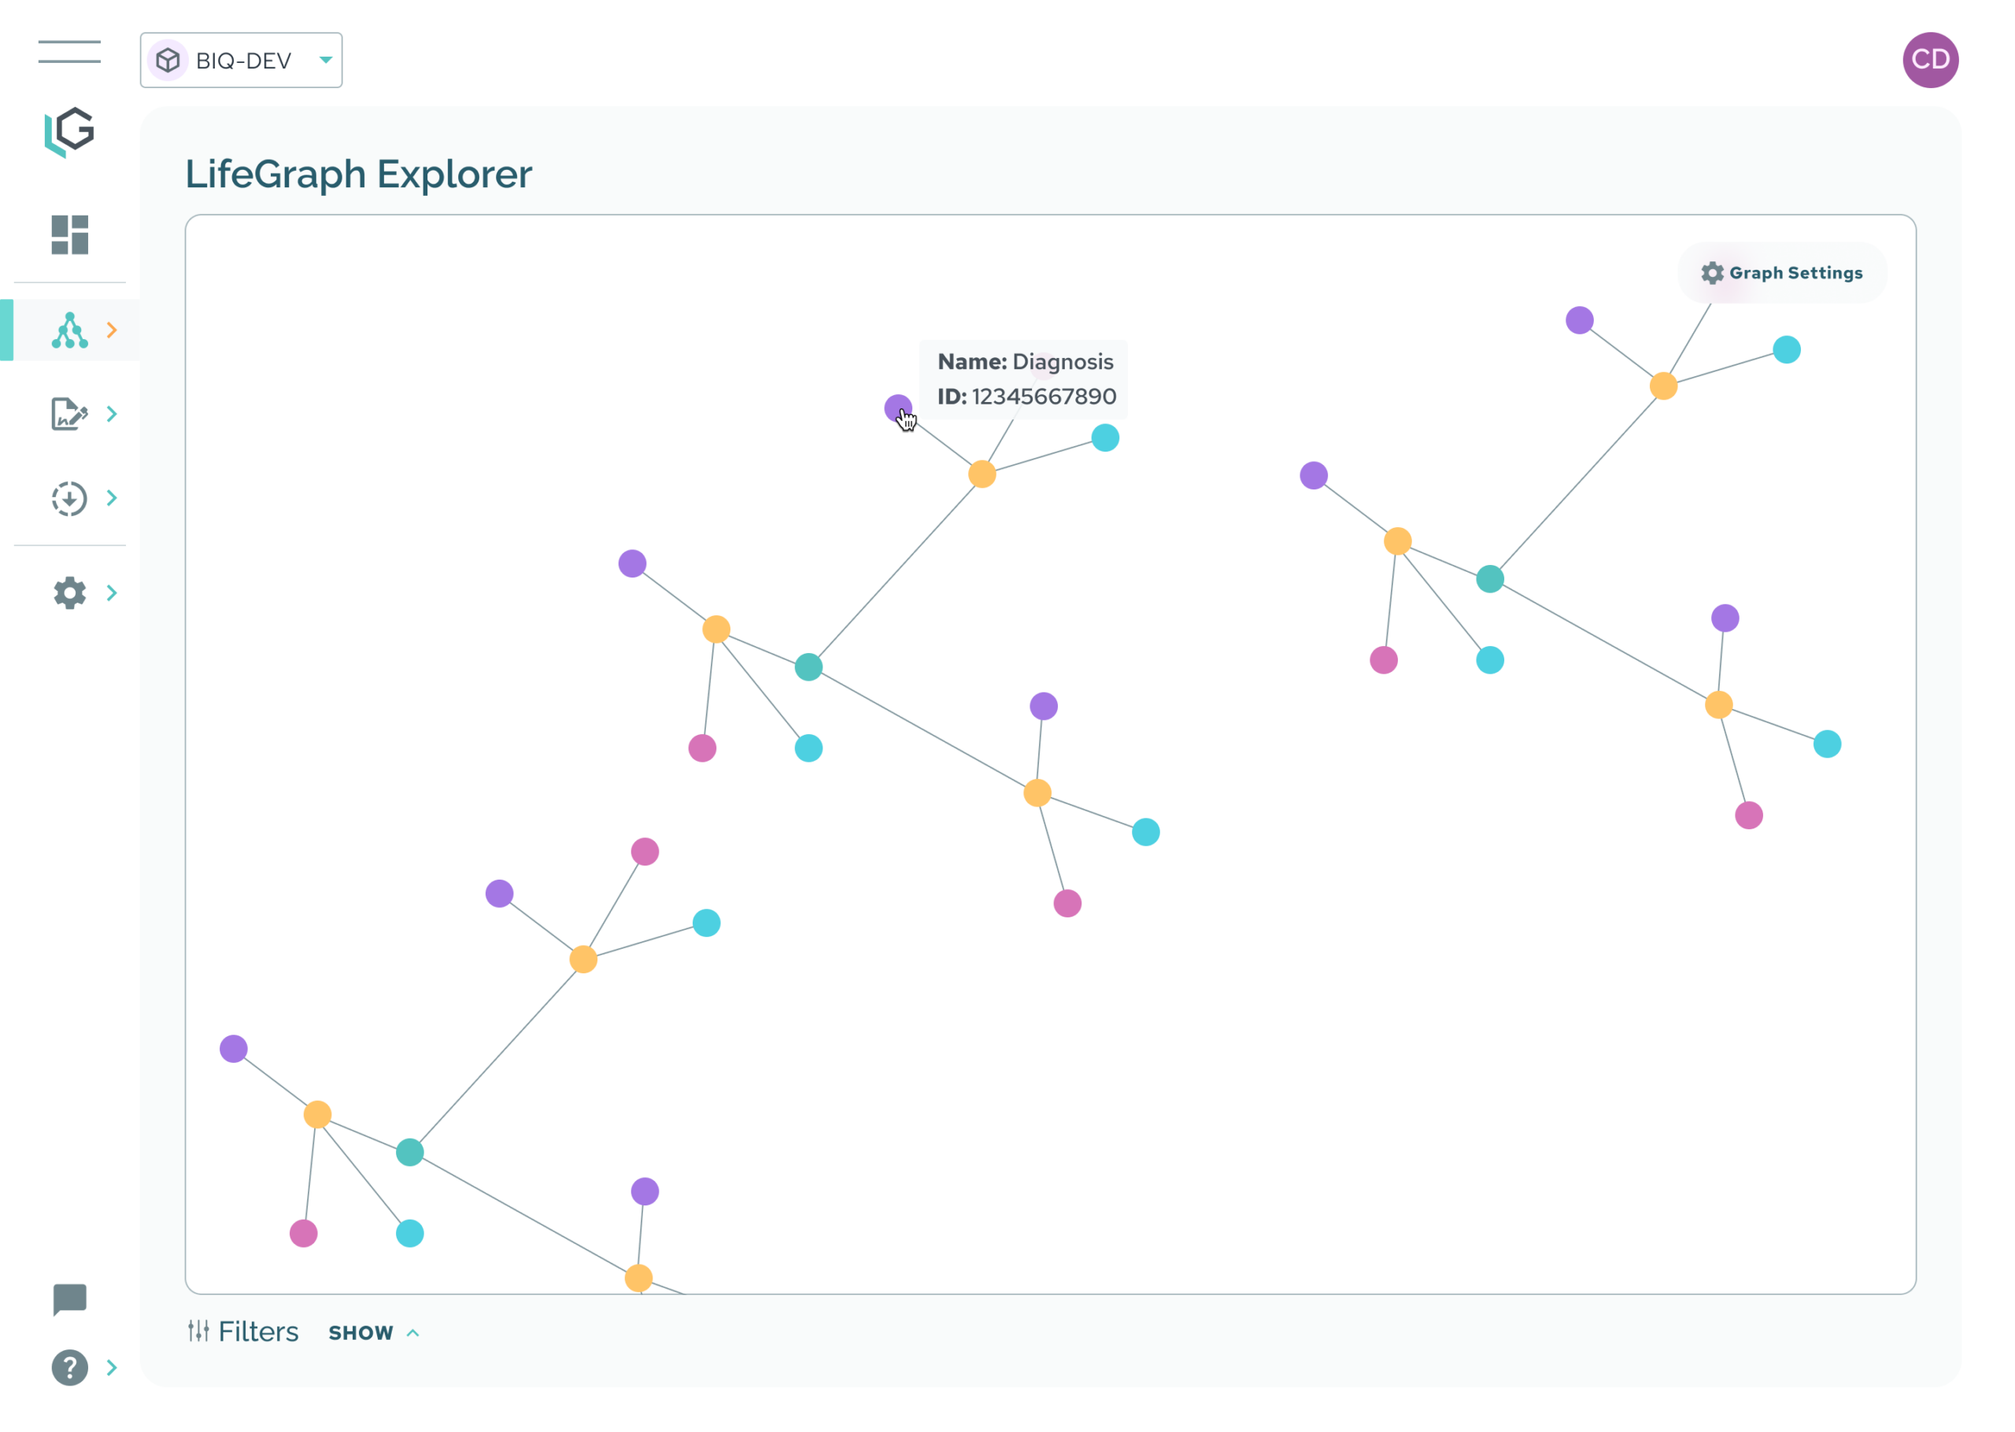Screen dimensions: 2015x1432
Task: Open the CD user avatar menu
Action: click(x=1932, y=59)
